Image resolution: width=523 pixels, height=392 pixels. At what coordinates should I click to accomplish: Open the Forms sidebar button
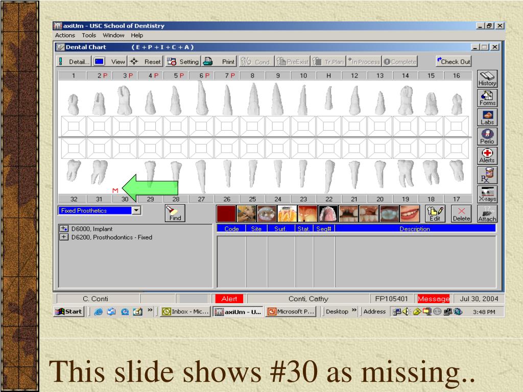pyautogui.click(x=487, y=98)
